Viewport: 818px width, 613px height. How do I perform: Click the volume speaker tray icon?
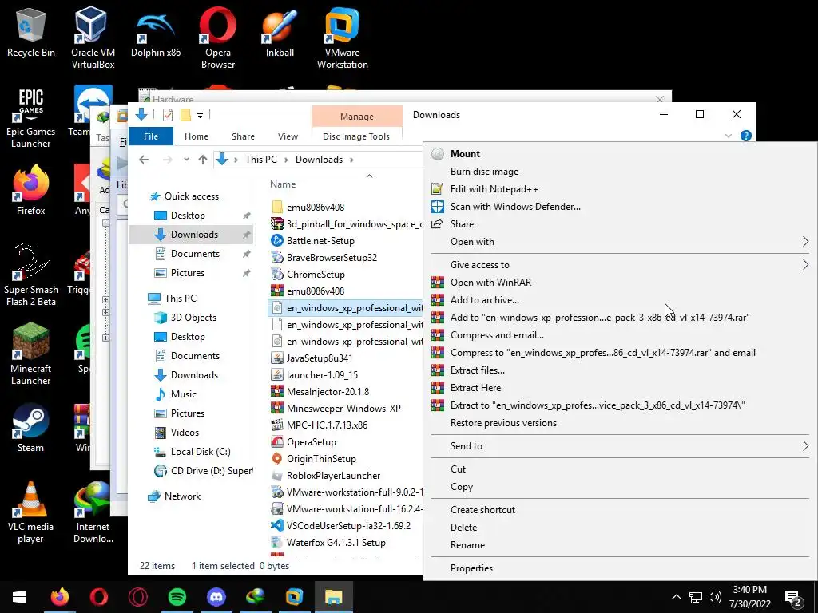[715, 597]
